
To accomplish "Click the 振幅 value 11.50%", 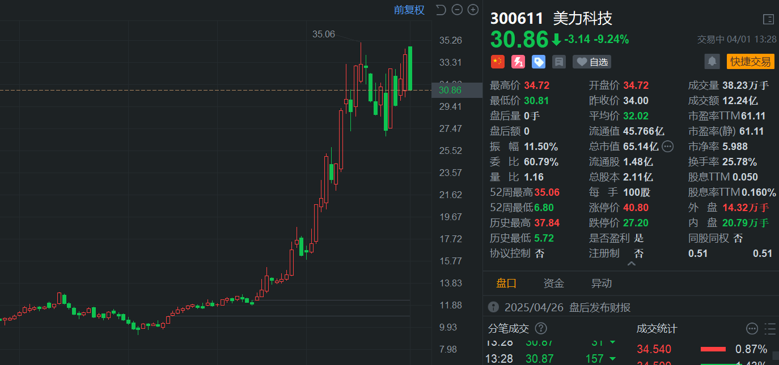I will click(541, 147).
